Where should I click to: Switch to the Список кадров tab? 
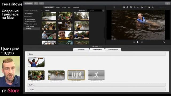(113, 49)
